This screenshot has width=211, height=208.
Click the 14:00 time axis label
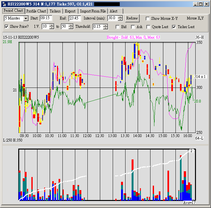(x=137, y=136)
